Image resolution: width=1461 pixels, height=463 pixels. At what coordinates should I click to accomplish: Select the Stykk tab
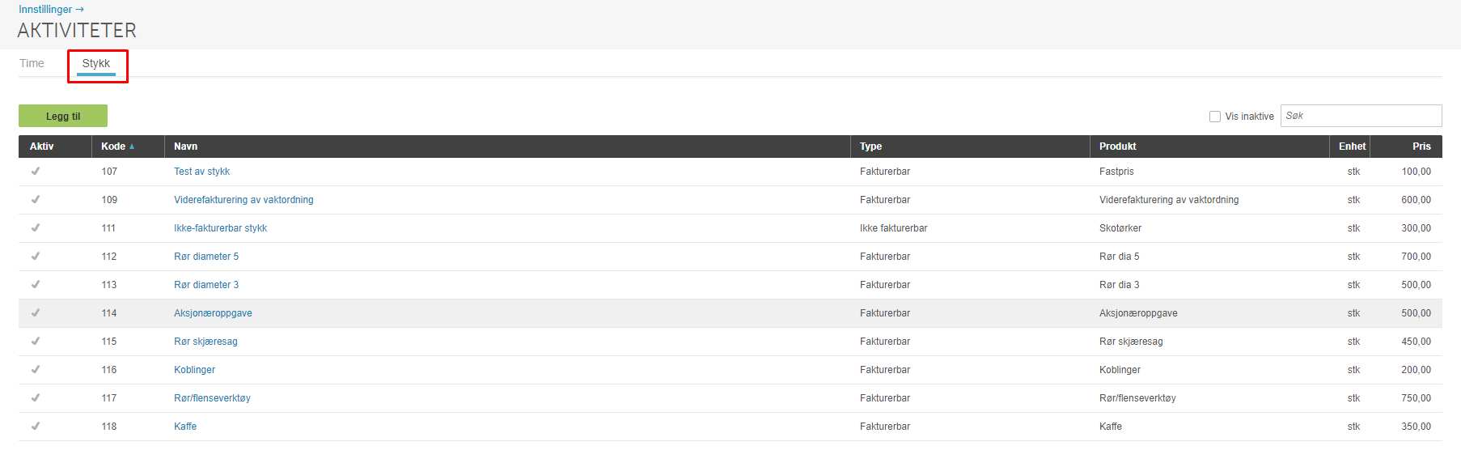96,63
